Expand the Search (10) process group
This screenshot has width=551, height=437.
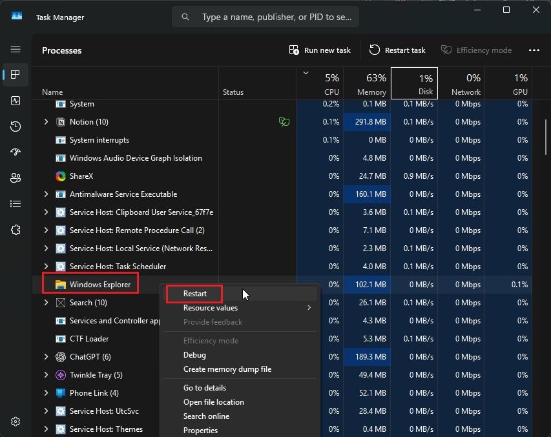pyautogui.click(x=46, y=303)
